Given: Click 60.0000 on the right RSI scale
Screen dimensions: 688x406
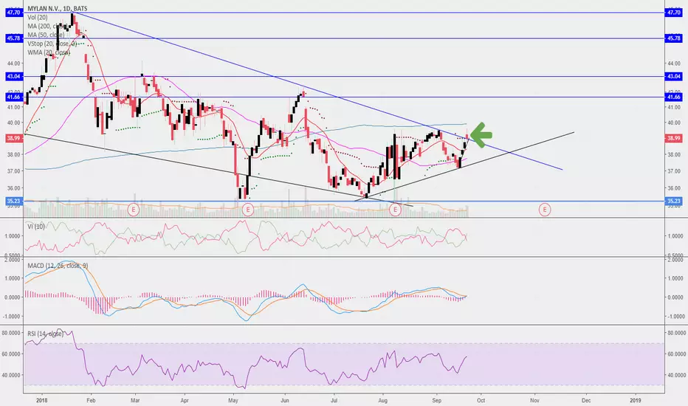Looking at the screenshot, I should 676,354.
